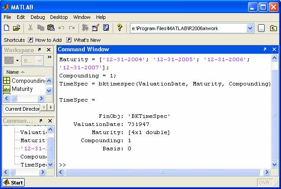This screenshot has height=189, width=281.
Task: Switch to the Current Directory tab
Action: (22, 109)
